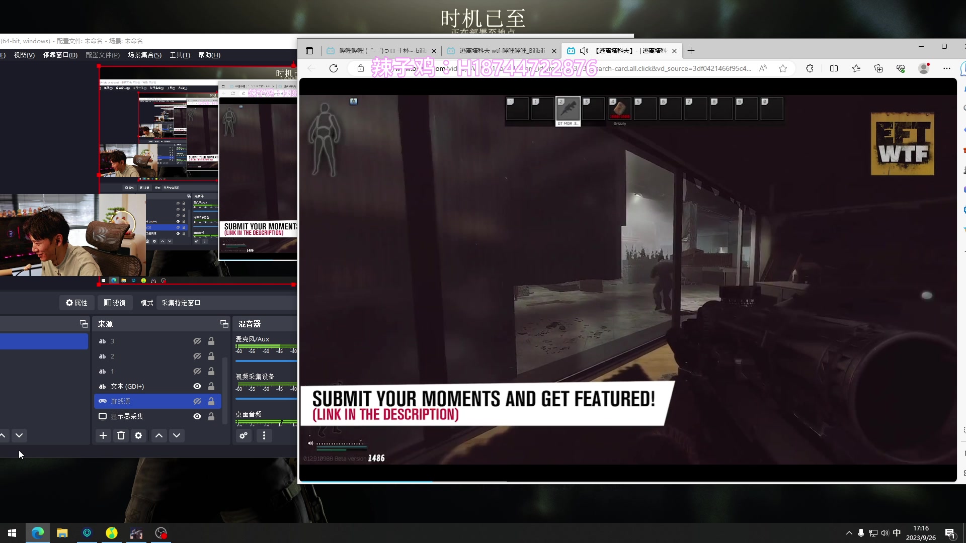Show hidden system tray icons
Screen dimensions: 966x543
coord(849,533)
